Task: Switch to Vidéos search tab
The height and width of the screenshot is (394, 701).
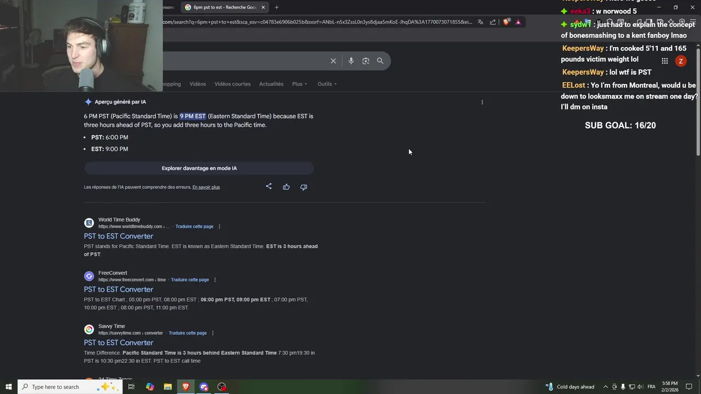Action: pyautogui.click(x=198, y=84)
